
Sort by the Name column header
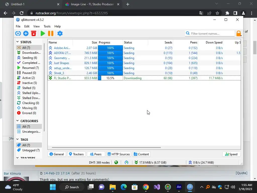coord(60,42)
